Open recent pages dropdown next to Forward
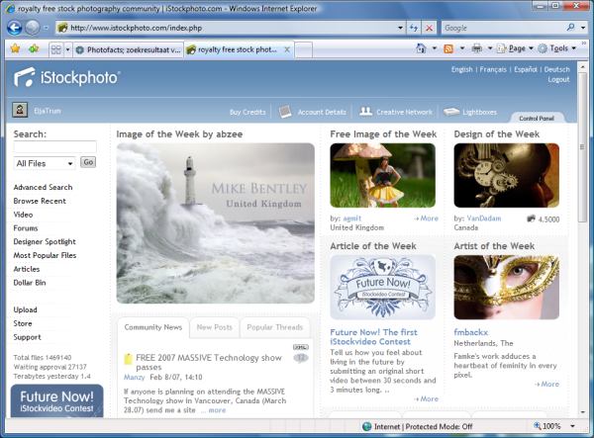The height and width of the screenshot is (438, 594). [46, 28]
